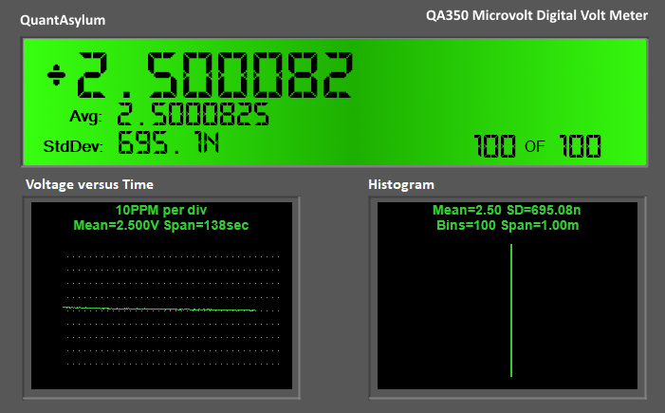Click the QA350 Microvolt Digital Volt Meter title

pyautogui.click(x=537, y=16)
